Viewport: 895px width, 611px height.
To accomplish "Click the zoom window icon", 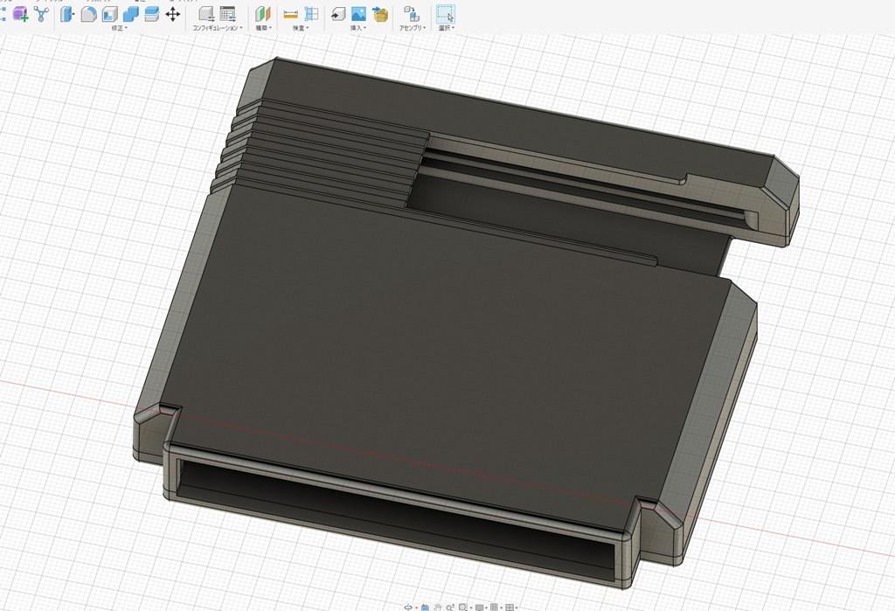I will (x=463, y=607).
